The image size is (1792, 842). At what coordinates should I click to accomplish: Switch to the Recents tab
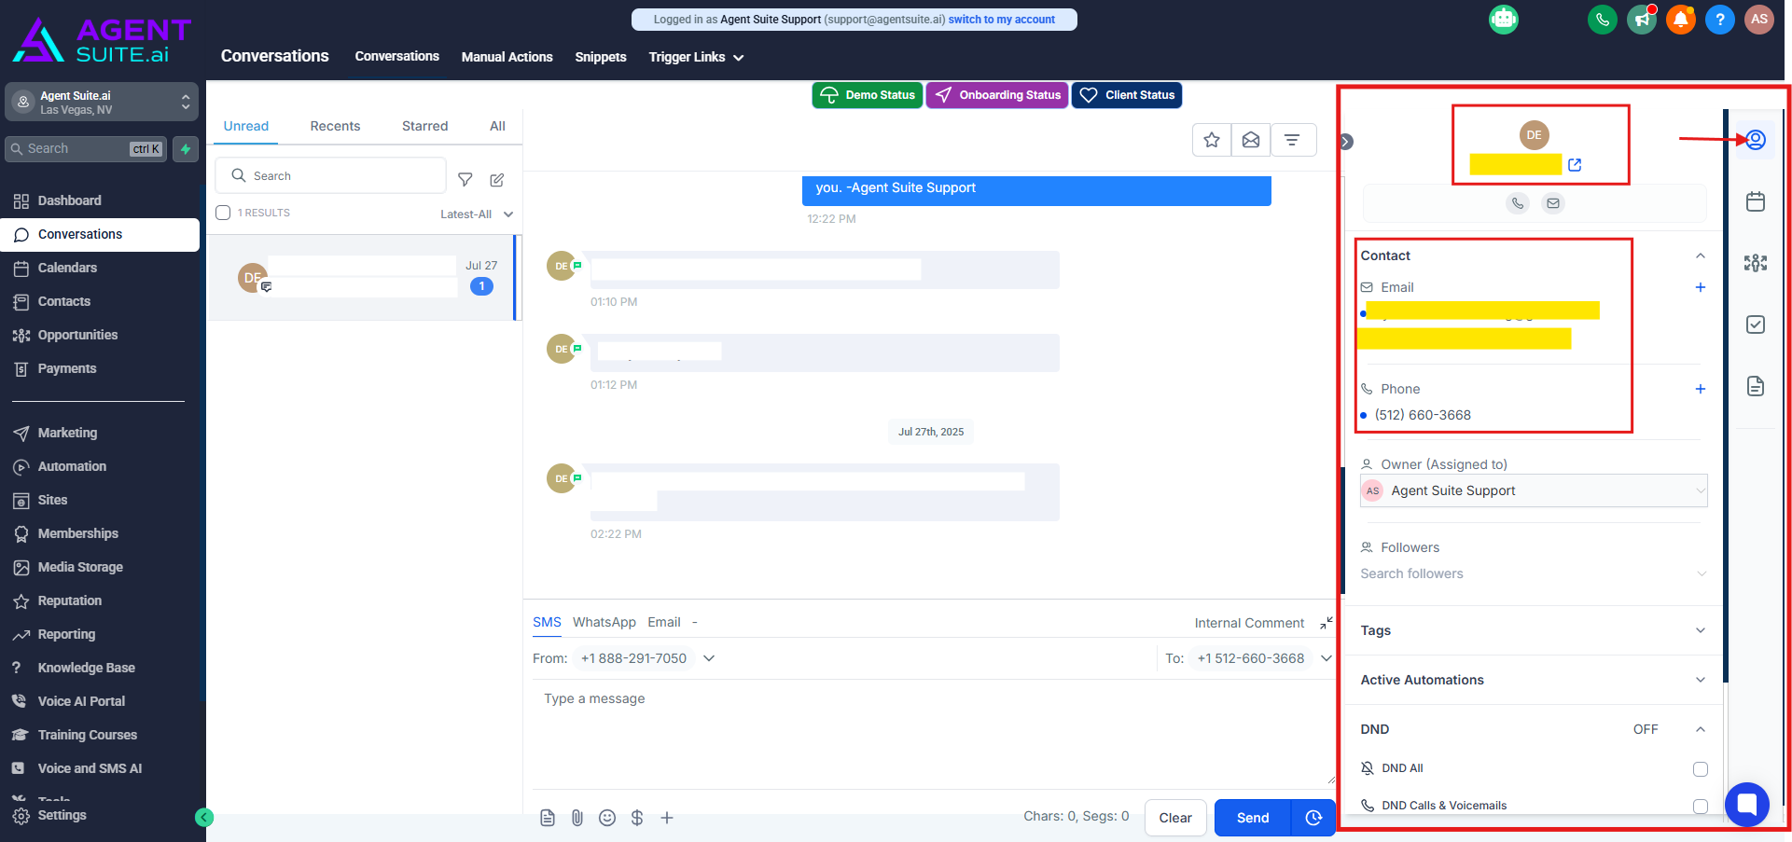(335, 126)
